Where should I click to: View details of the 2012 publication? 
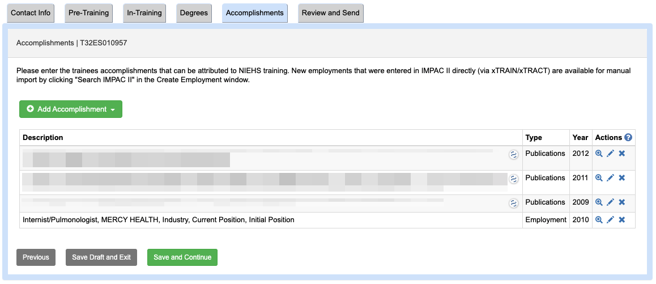[x=599, y=154]
